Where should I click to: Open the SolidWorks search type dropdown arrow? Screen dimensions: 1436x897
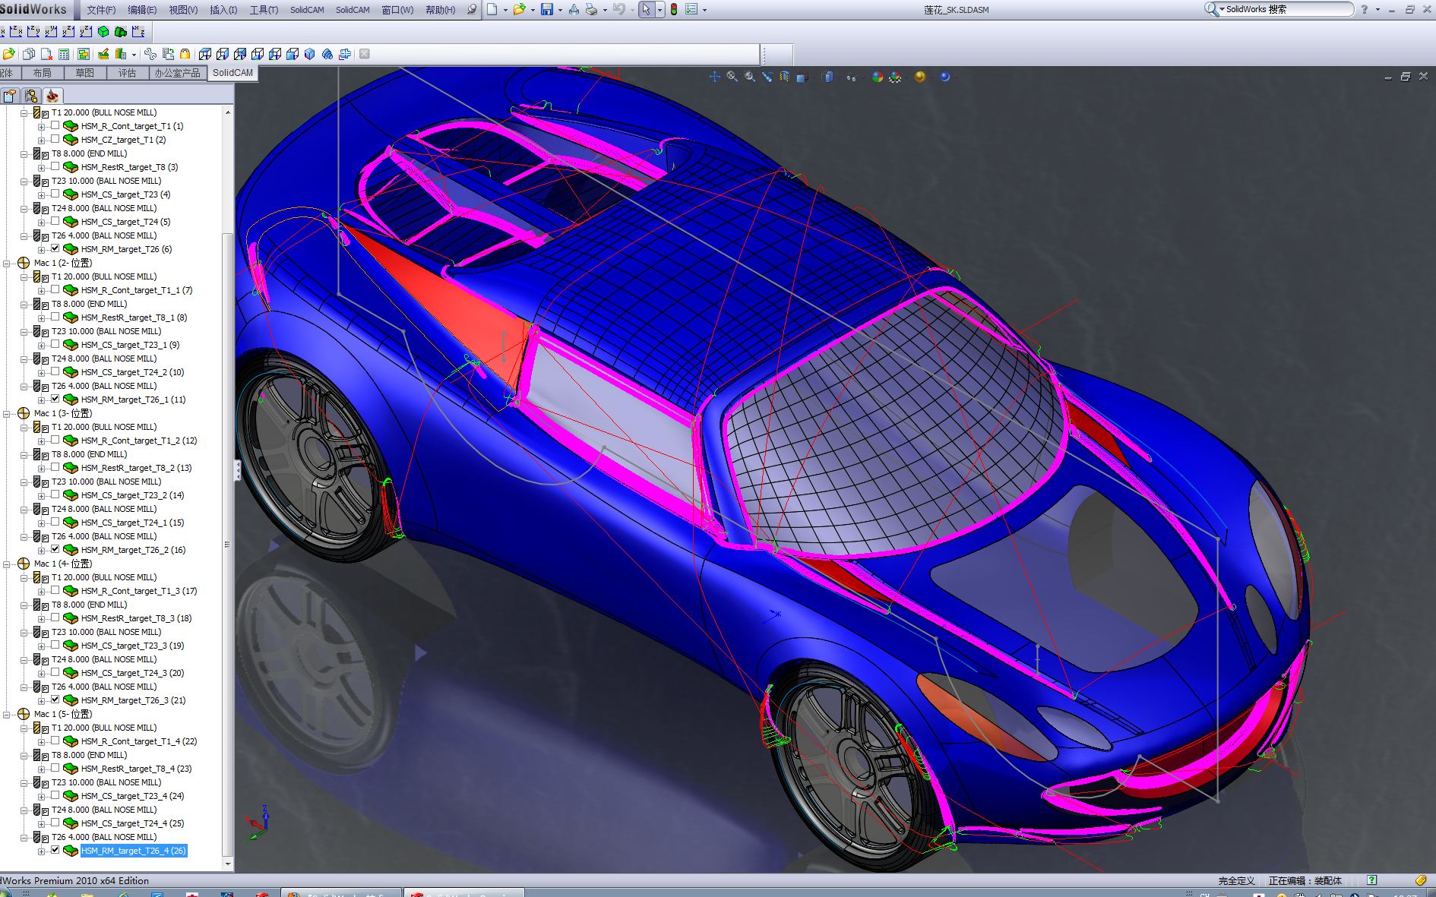[1222, 10]
